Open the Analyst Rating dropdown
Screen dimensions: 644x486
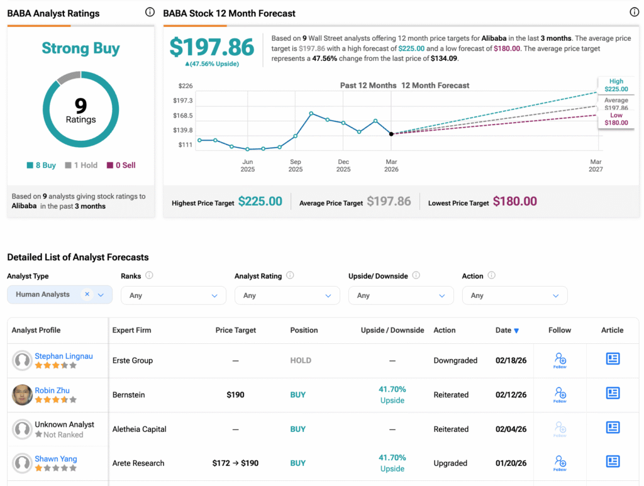coord(287,295)
